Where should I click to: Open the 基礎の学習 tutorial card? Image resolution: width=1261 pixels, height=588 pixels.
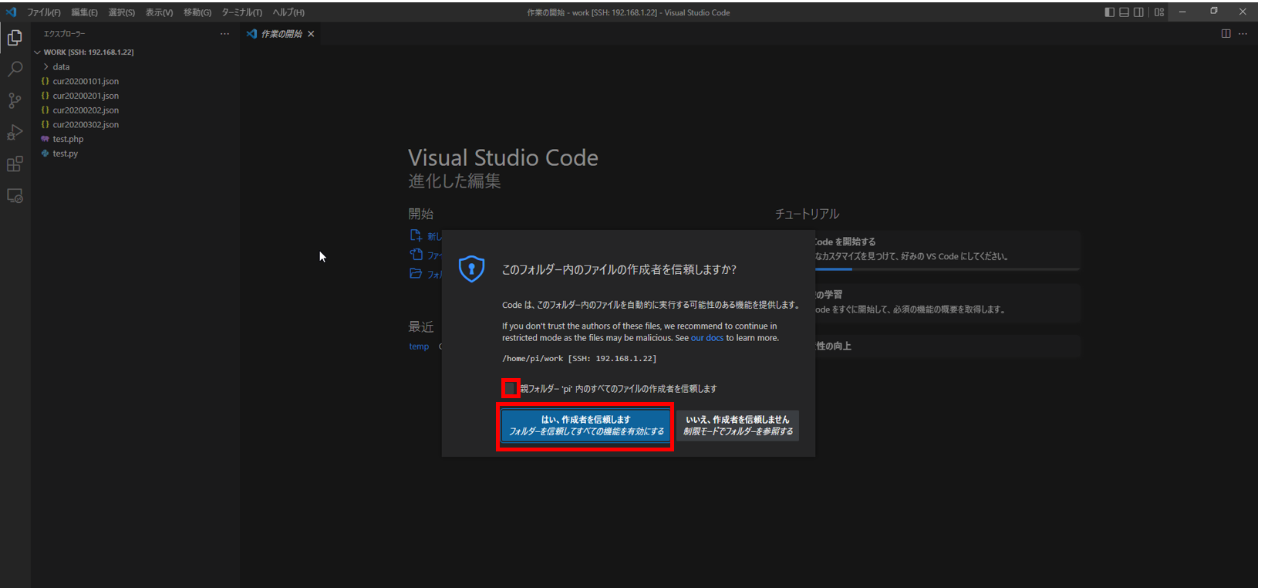coord(947,302)
